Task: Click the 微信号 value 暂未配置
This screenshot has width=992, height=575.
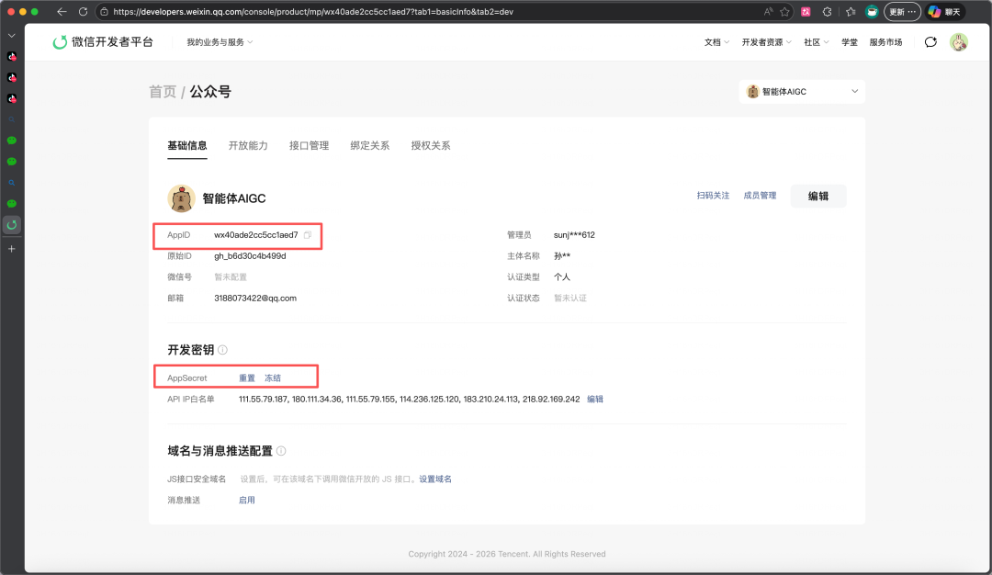Action: (x=231, y=277)
